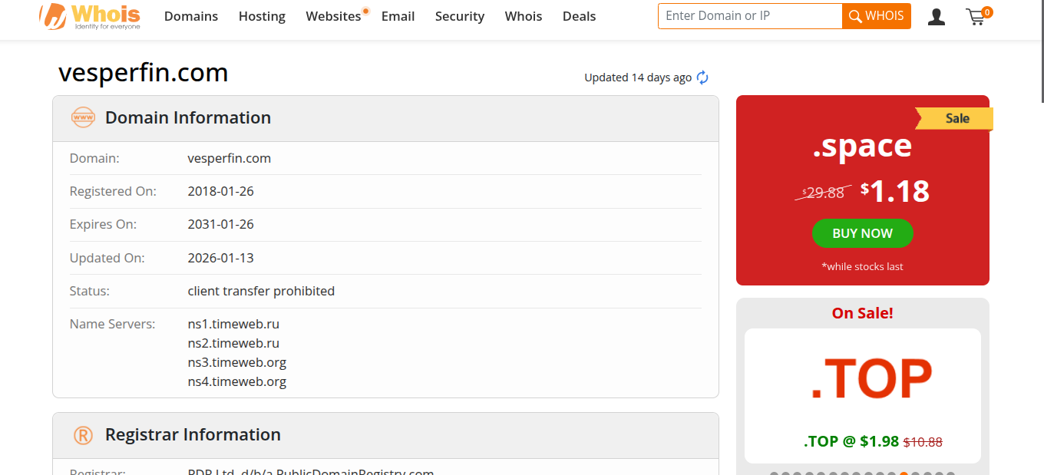
Task: Select name server ns2.timeweb.ru
Action: [233, 343]
